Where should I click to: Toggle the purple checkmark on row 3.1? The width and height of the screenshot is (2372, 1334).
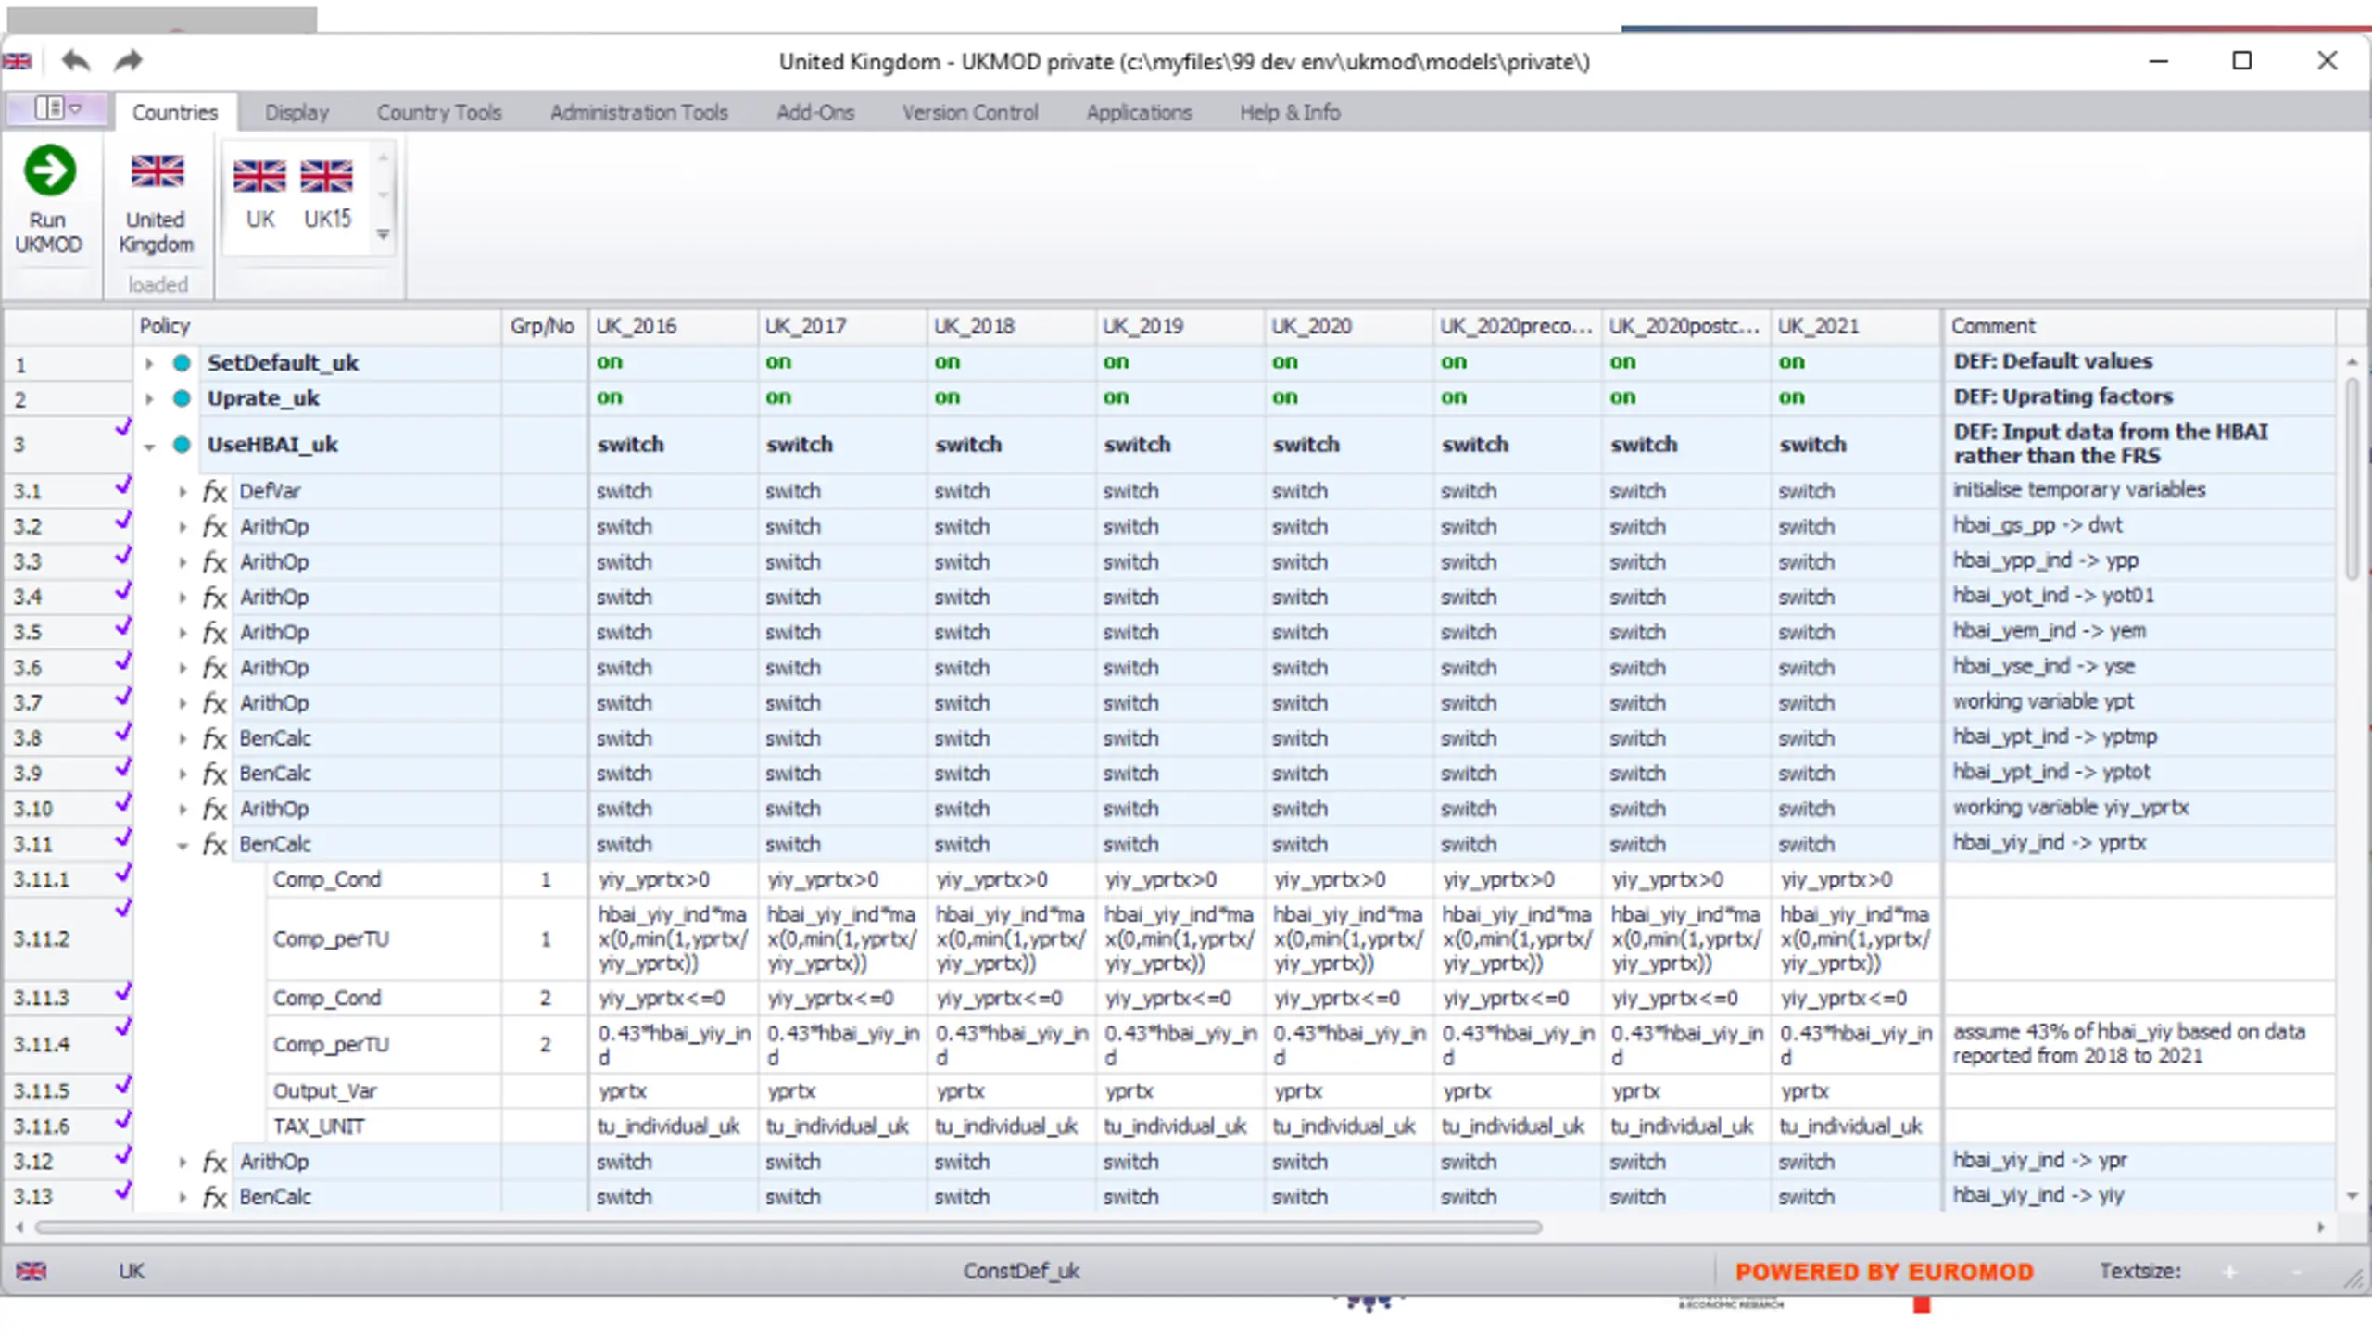tap(122, 485)
